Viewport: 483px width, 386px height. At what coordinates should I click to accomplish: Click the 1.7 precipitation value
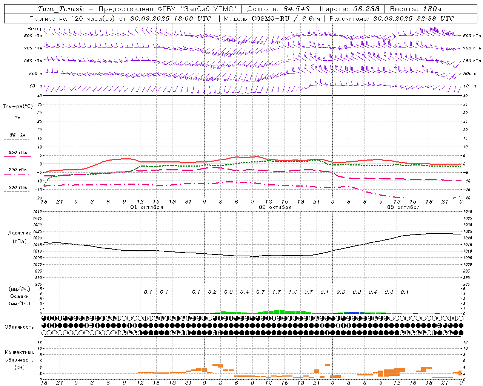point(277,292)
